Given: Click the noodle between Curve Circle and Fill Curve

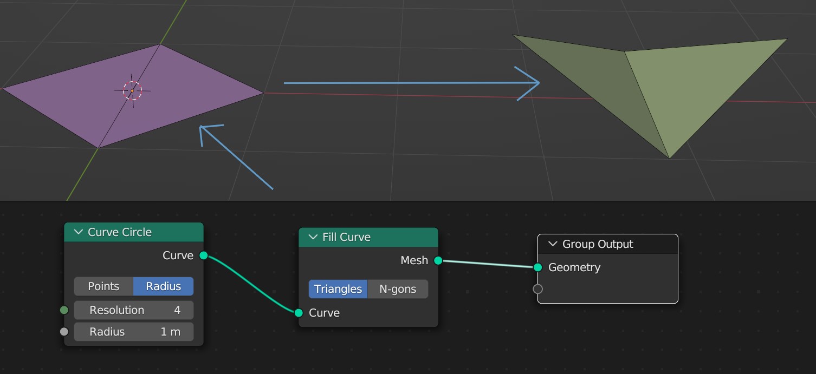Looking at the screenshot, I should (251, 284).
